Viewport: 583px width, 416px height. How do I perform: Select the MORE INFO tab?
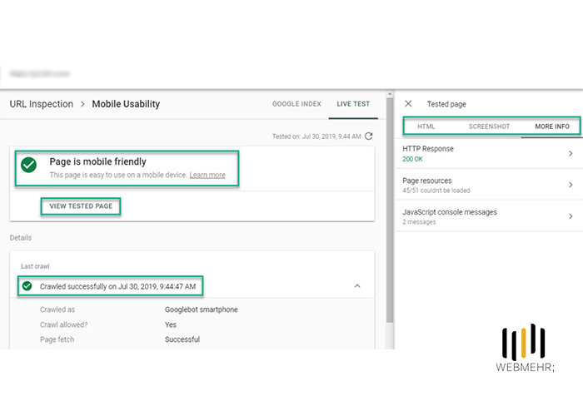[x=551, y=126]
